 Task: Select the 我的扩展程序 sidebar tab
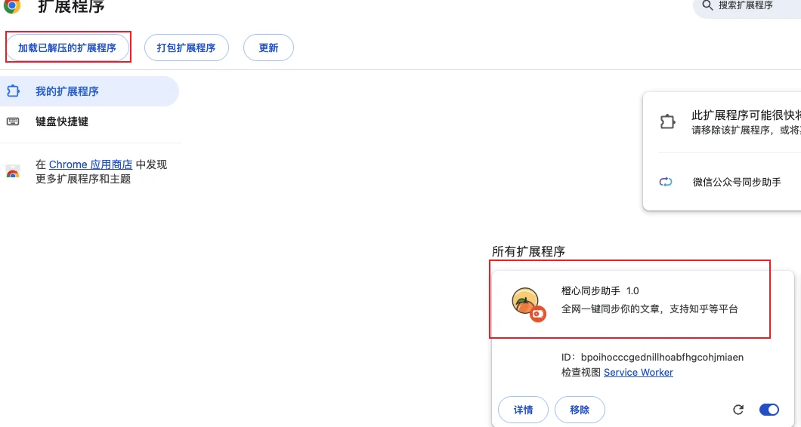[66, 91]
